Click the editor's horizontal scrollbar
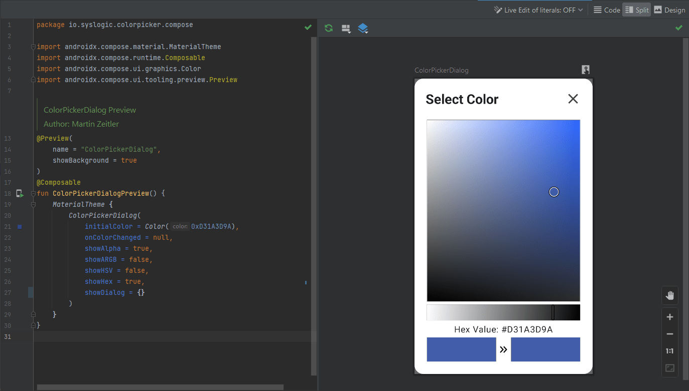Viewport: 689px width, 391px height. (x=161, y=386)
